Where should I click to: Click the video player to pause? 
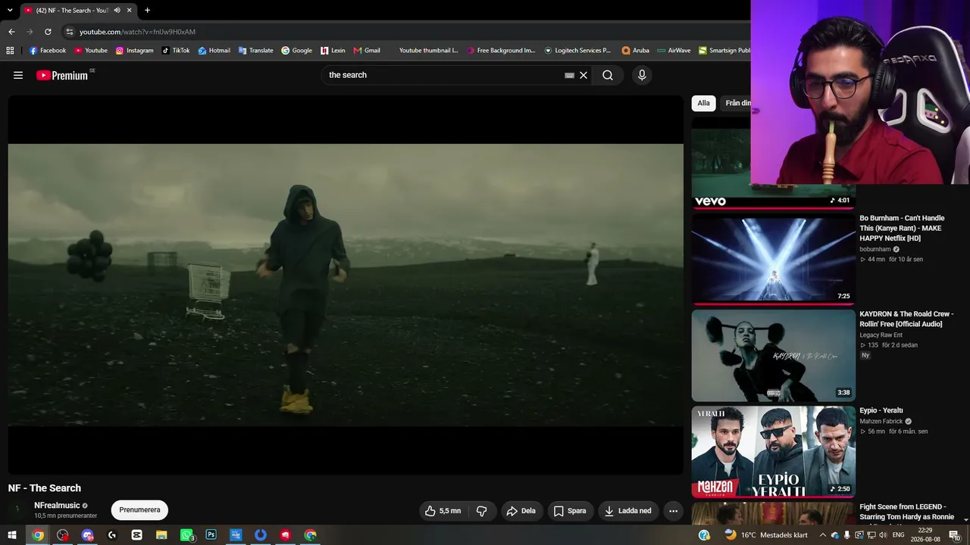pyautogui.click(x=346, y=285)
